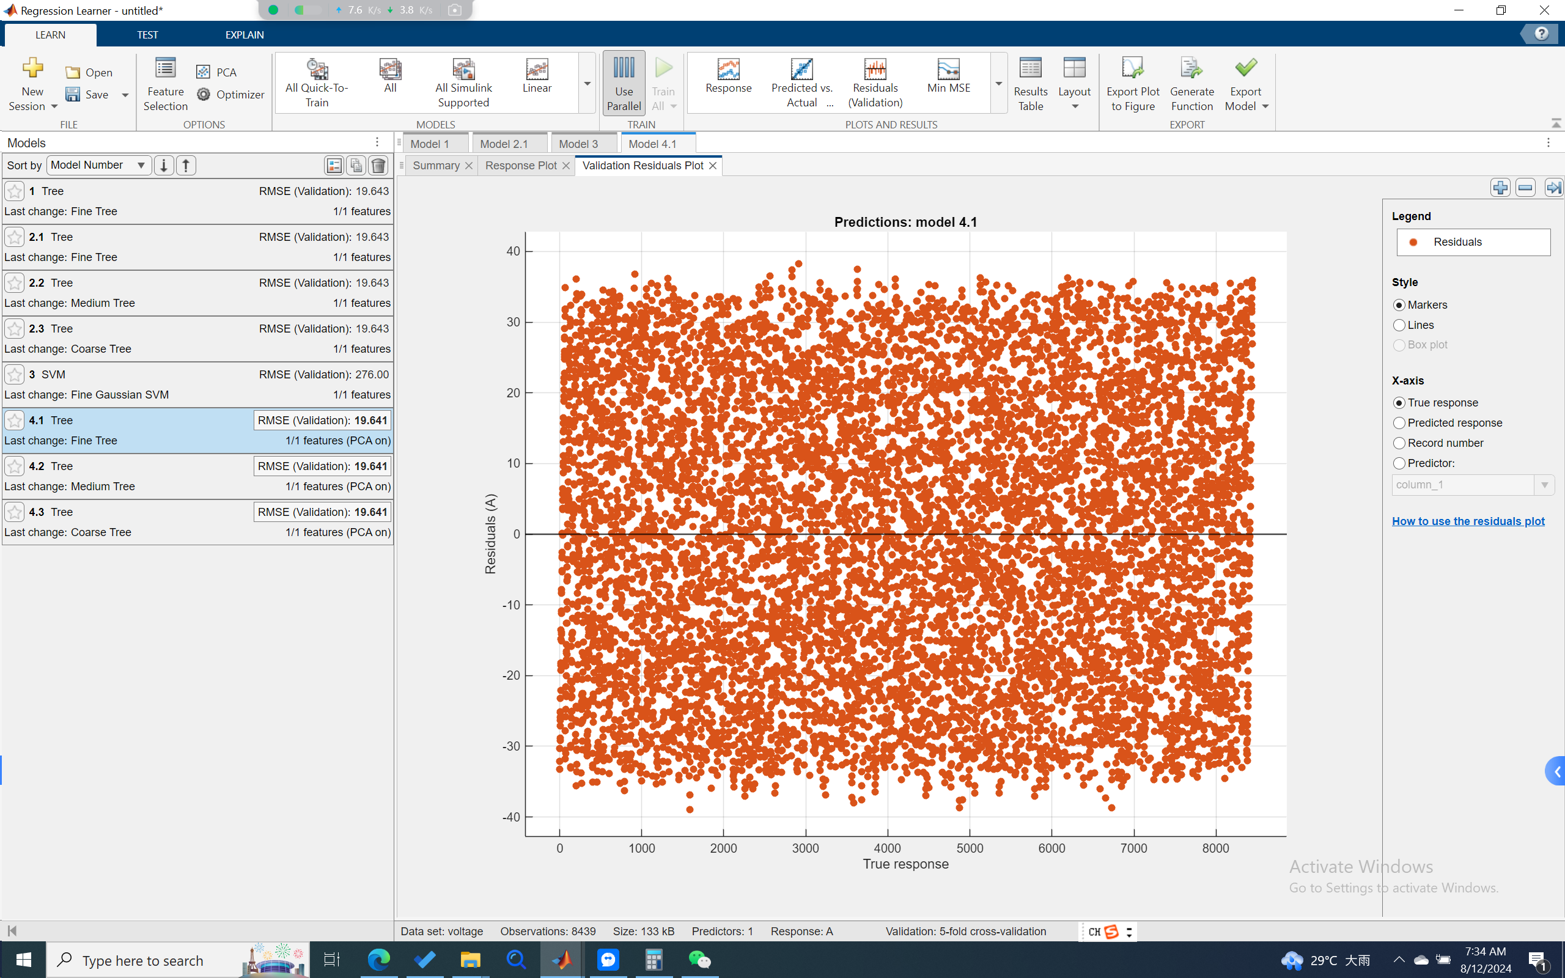Open the Sort by Model Number dropdown
1565x978 pixels.
point(98,166)
